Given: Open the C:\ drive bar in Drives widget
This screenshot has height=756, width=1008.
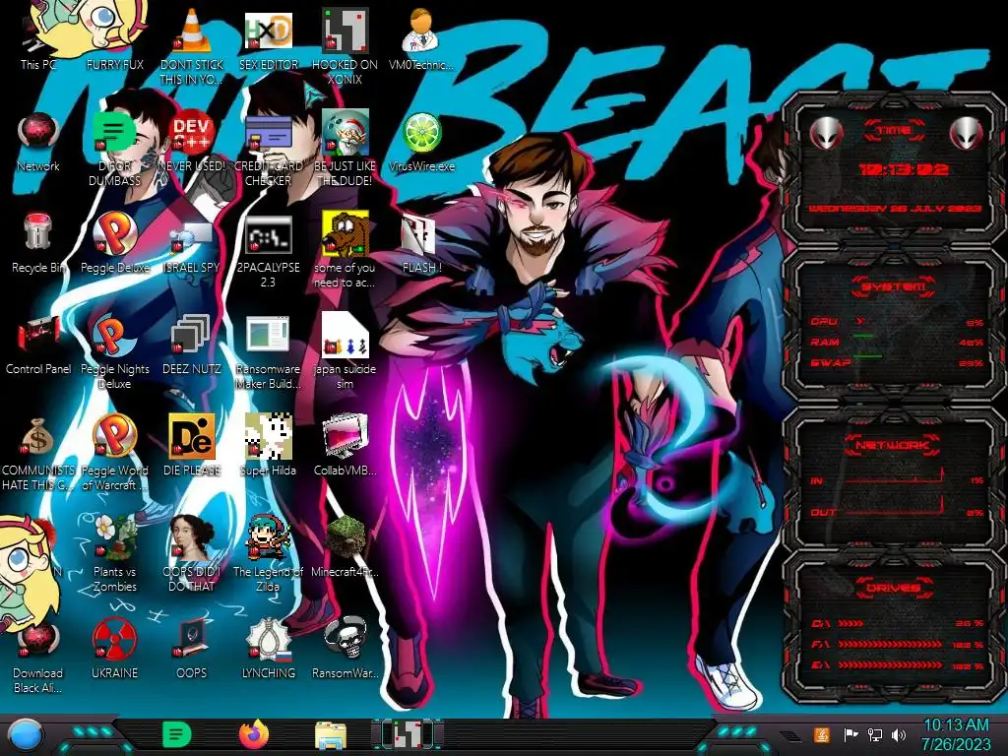Looking at the screenshot, I should pos(897,623).
